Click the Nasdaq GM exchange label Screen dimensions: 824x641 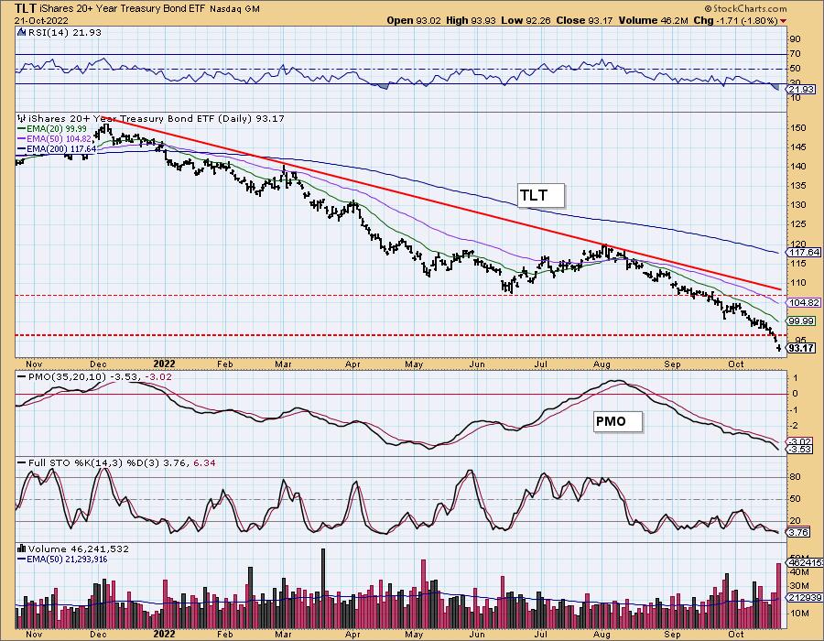(234, 9)
